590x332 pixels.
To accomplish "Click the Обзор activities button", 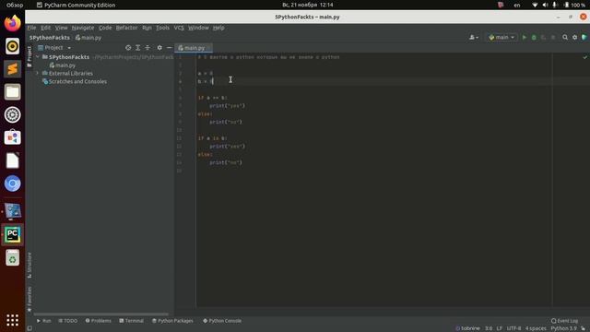I will coord(15,5).
